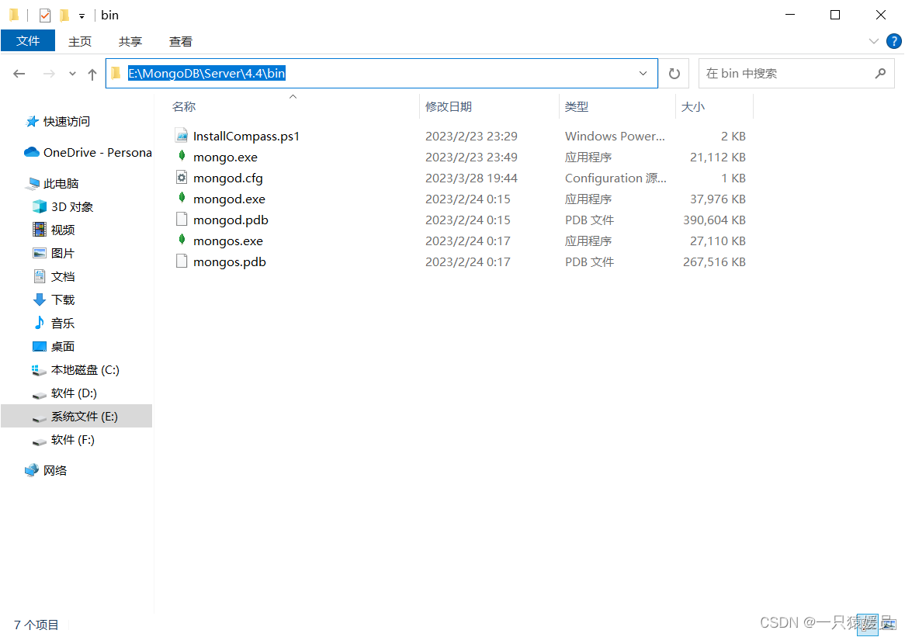Refresh the bin folder view
Screen dimensions: 905x637
(x=674, y=73)
